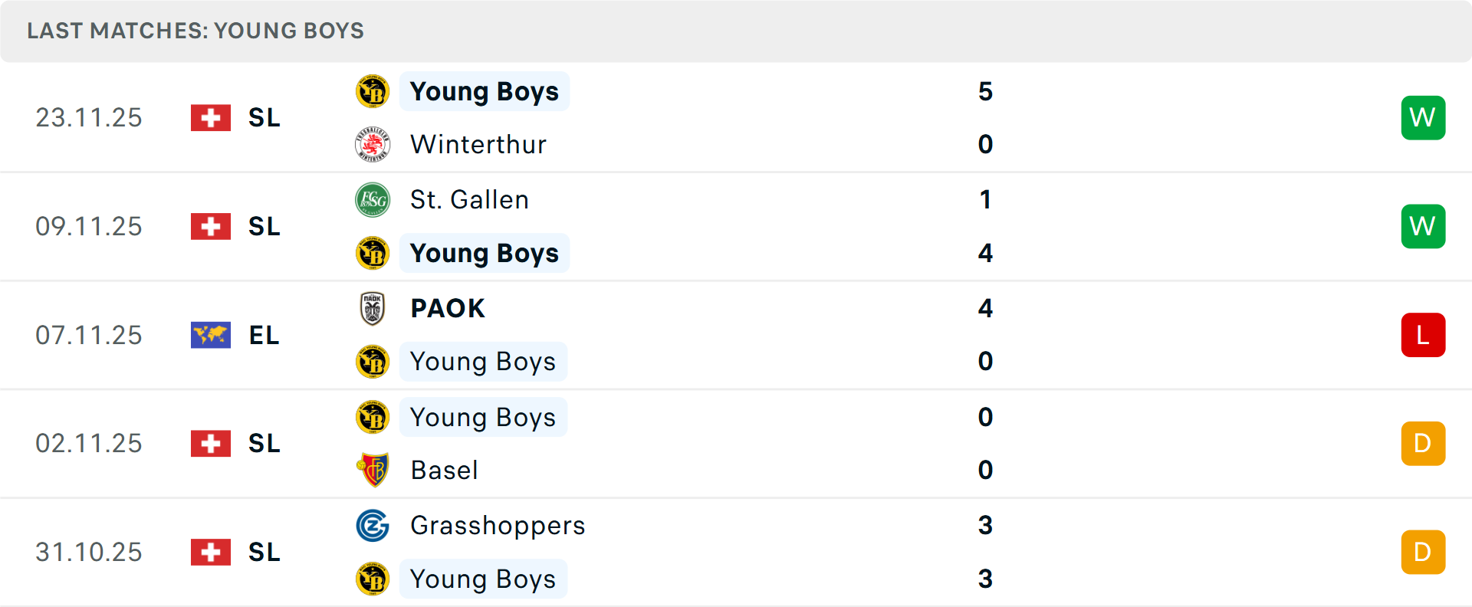Click the orange D badge for the Basel match

[1423, 443]
